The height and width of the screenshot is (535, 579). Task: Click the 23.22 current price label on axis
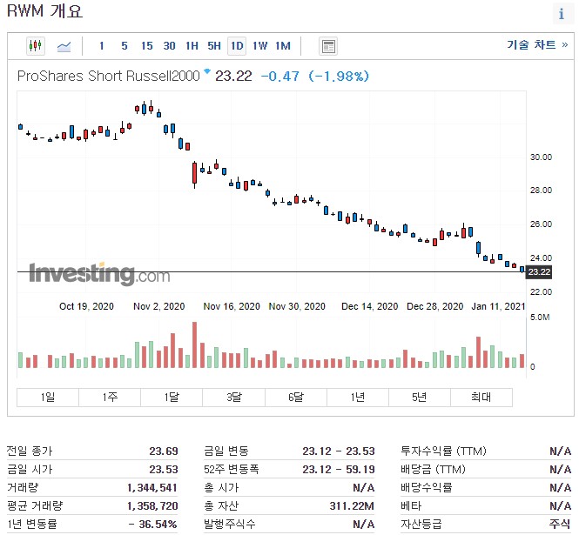pyautogui.click(x=539, y=272)
